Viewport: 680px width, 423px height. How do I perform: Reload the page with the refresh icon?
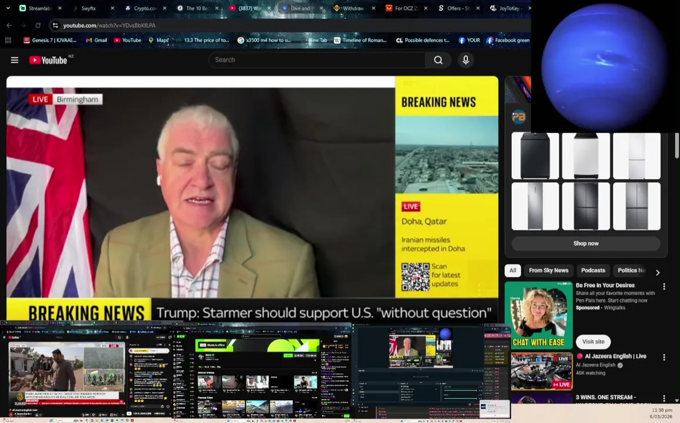coord(38,26)
